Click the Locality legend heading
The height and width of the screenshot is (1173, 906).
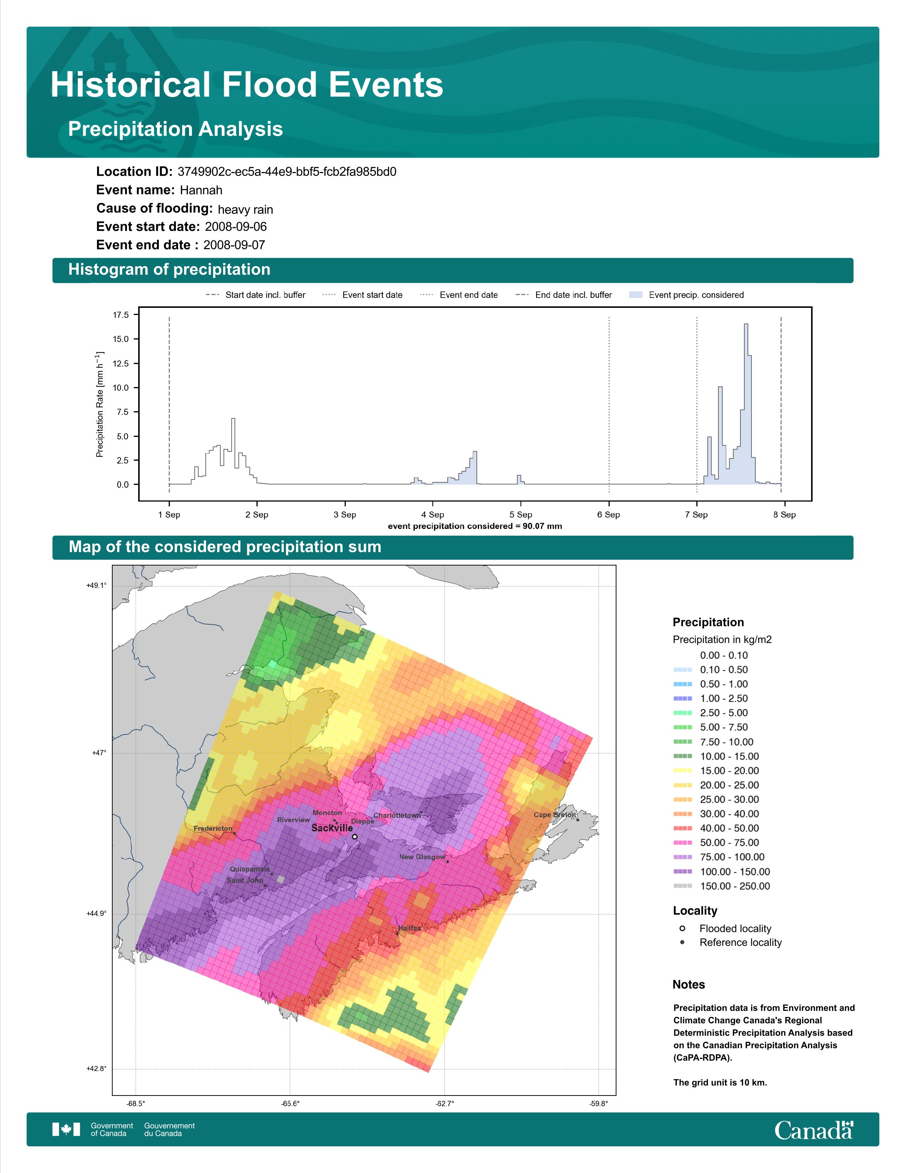click(x=695, y=911)
